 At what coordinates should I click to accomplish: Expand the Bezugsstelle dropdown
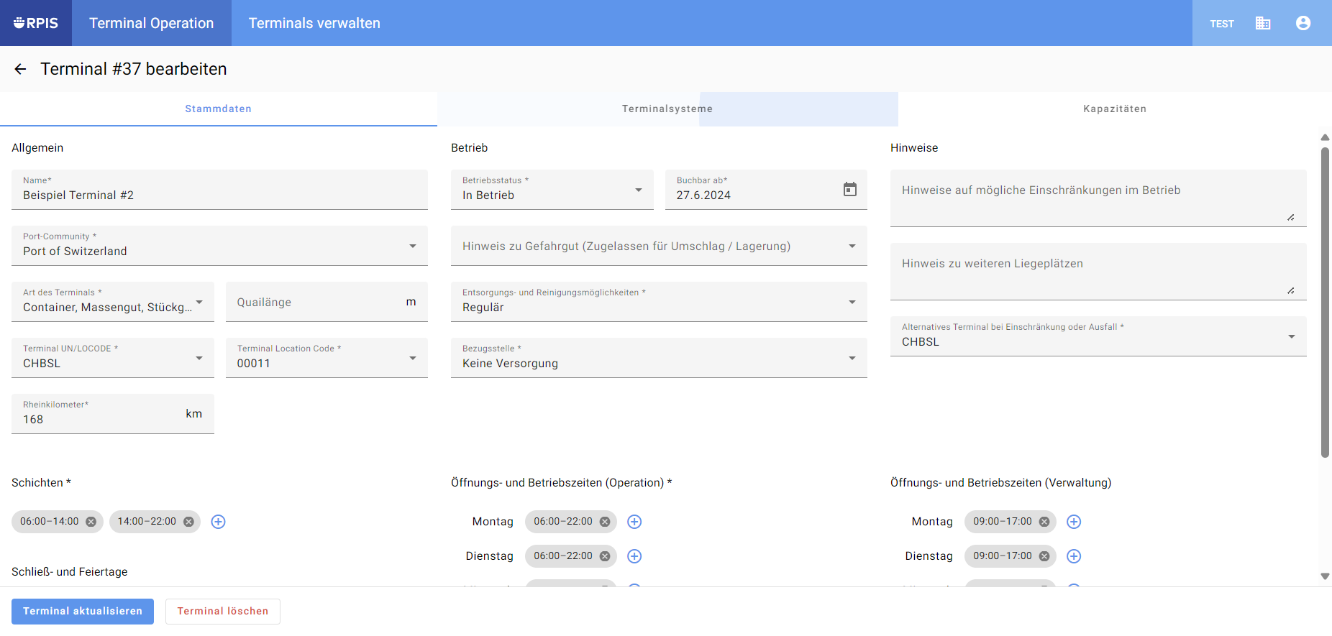pyautogui.click(x=659, y=358)
